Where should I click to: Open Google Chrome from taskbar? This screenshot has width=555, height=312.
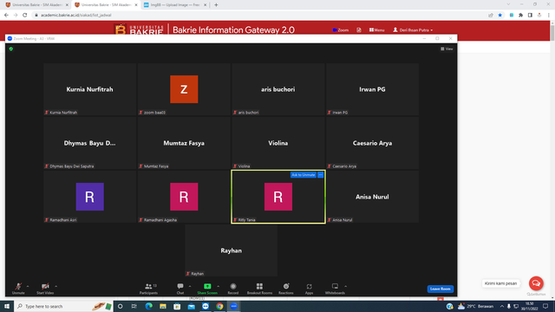219,306
